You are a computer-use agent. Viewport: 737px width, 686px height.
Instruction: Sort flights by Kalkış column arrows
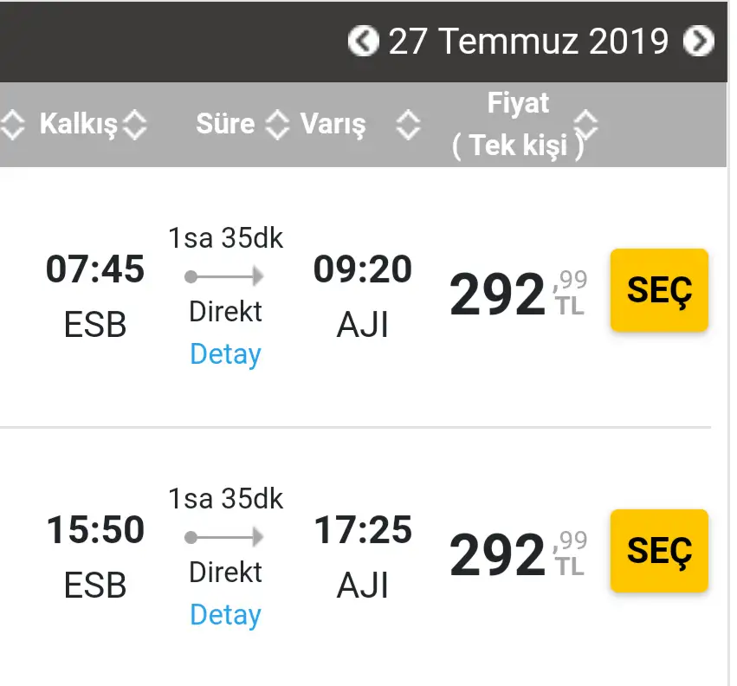click(x=135, y=125)
